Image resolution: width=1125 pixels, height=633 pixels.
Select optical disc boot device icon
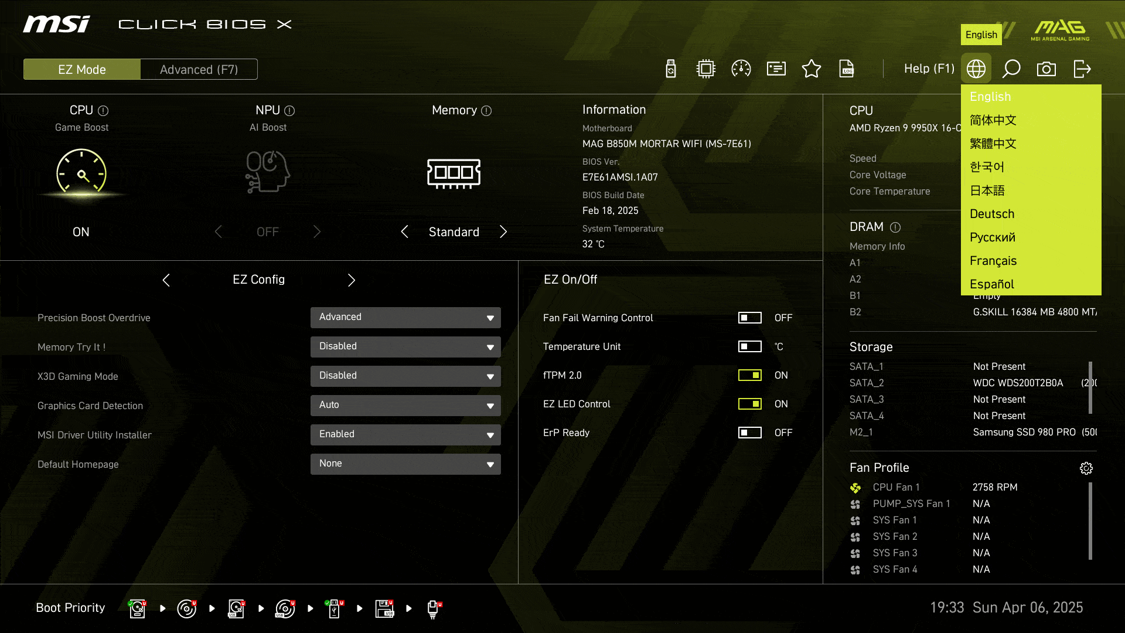coord(187,608)
